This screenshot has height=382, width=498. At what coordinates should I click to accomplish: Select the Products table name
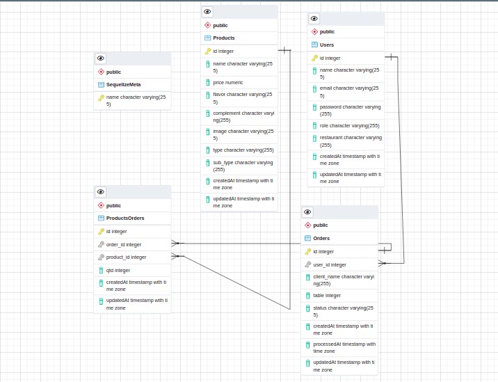(224, 38)
